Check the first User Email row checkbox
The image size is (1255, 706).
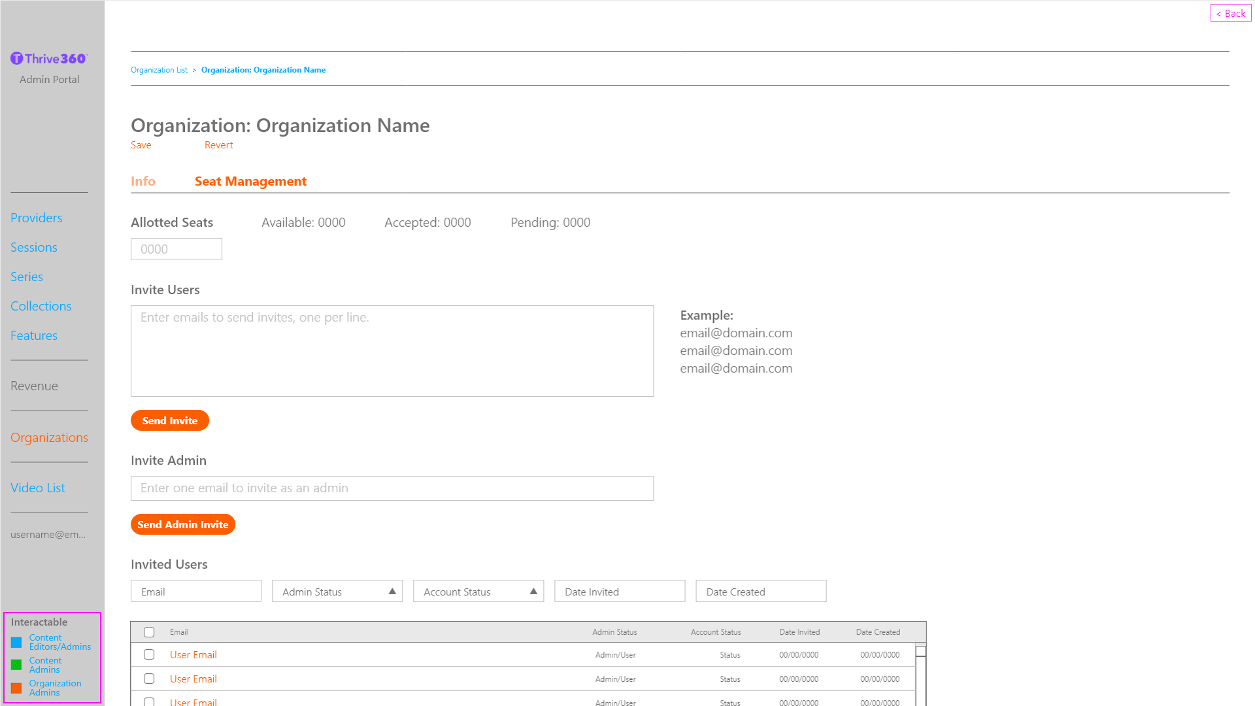pos(149,654)
